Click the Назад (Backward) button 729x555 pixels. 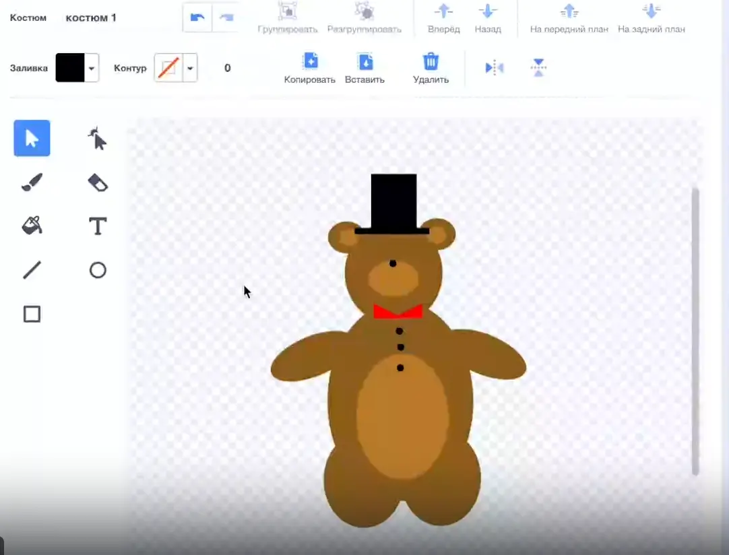488,18
